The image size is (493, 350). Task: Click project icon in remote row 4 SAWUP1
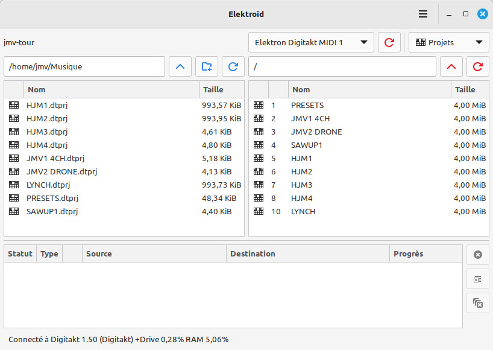259,145
